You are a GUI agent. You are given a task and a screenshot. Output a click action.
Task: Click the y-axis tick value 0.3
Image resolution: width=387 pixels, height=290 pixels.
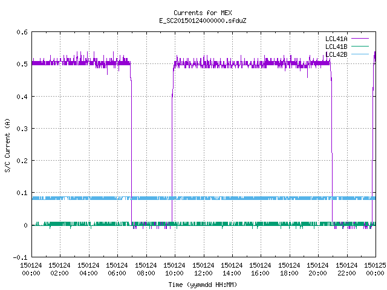(22, 129)
